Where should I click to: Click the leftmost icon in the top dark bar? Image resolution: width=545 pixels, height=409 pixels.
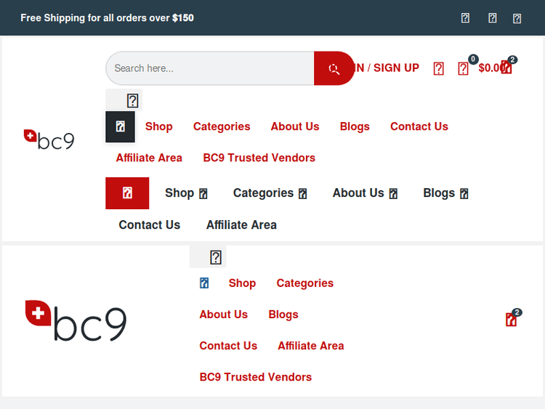coord(466,18)
